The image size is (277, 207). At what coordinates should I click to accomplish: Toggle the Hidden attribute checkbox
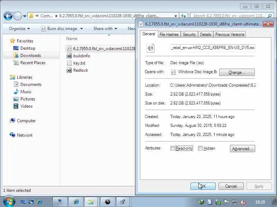click(x=200, y=148)
